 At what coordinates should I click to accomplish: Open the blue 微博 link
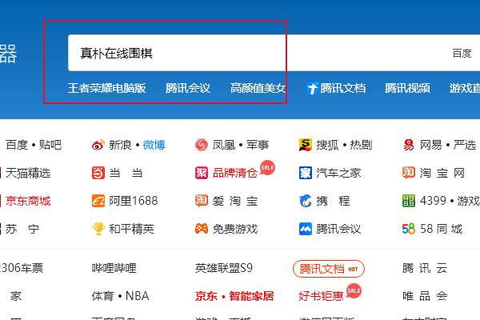pyautogui.click(x=154, y=145)
